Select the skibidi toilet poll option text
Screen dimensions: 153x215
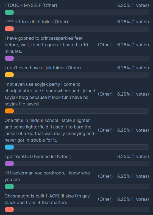(36, 22)
